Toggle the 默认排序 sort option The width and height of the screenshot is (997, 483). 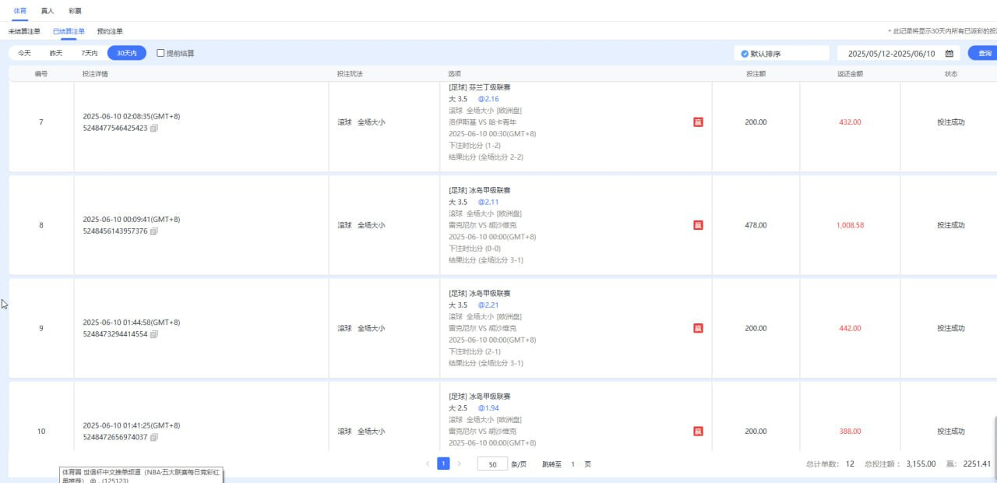(745, 54)
